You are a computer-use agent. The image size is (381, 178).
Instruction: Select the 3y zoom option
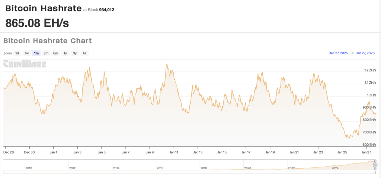pyautogui.click(x=75, y=53)
